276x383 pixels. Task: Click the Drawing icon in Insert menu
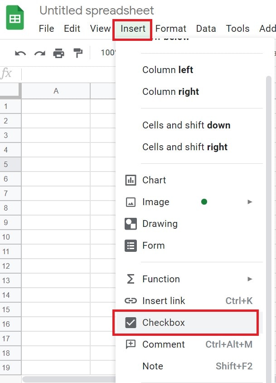click(131, 224)
